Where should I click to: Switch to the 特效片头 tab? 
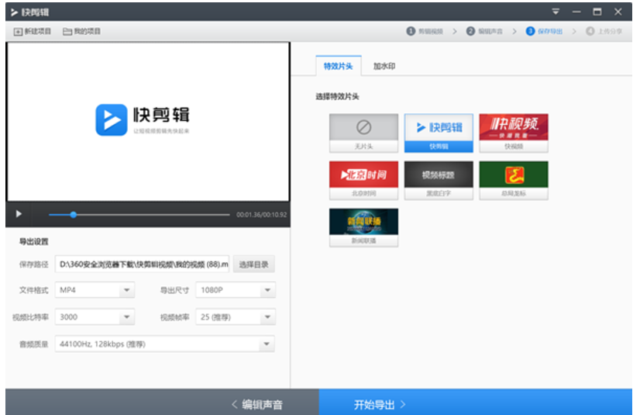339,66
